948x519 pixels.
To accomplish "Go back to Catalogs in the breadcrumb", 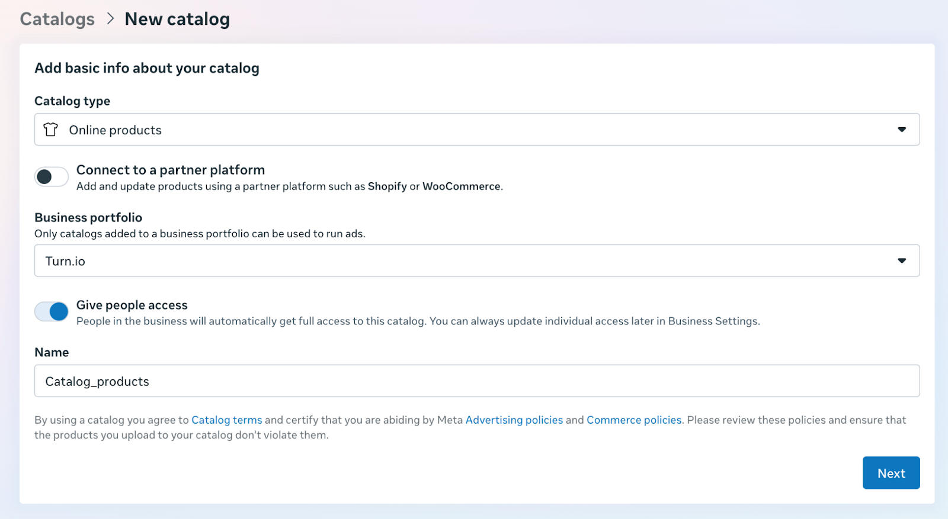I will pyautogui.click(x=57, y=19).
